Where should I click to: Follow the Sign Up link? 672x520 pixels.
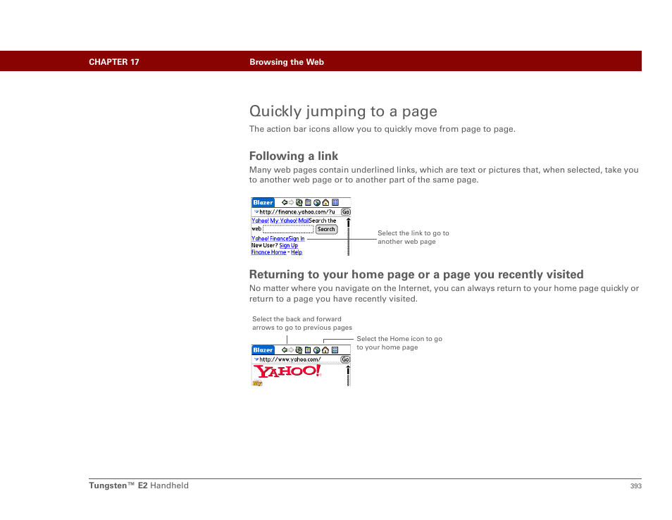(288, 246)
